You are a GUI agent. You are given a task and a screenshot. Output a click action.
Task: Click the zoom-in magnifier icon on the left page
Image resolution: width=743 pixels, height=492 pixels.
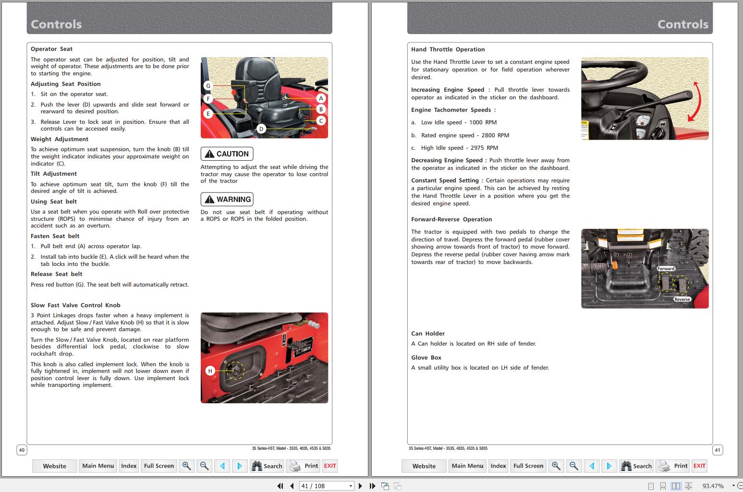(187, 466)
